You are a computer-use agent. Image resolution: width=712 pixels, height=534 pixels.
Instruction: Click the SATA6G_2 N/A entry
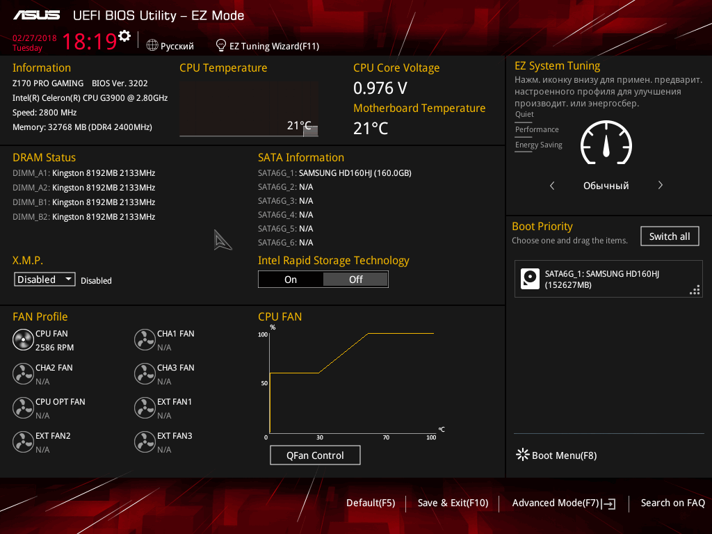(286, 187)
